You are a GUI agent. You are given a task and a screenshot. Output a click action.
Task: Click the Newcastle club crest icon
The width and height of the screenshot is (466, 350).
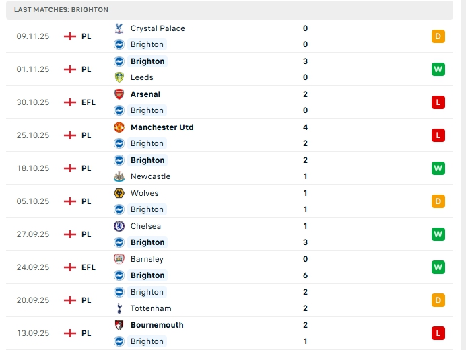pos(119,176)
